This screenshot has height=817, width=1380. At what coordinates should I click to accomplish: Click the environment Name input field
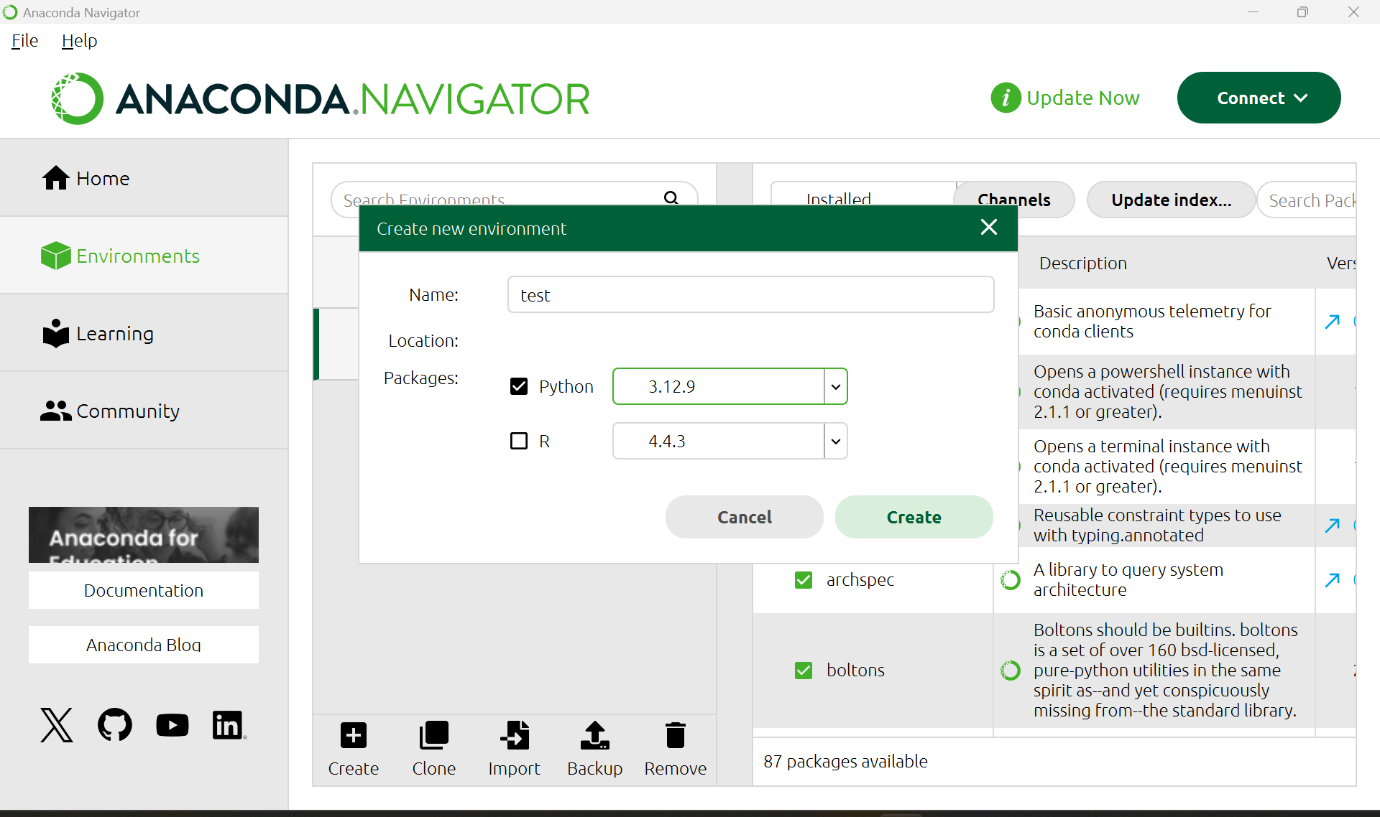(750, 294)
